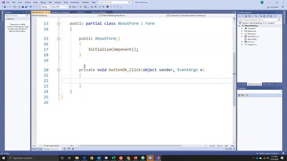Click the Navigate Backward toolbar icon
The height and width of the screenshot is (161, 287).
click(x=5, y=7)
